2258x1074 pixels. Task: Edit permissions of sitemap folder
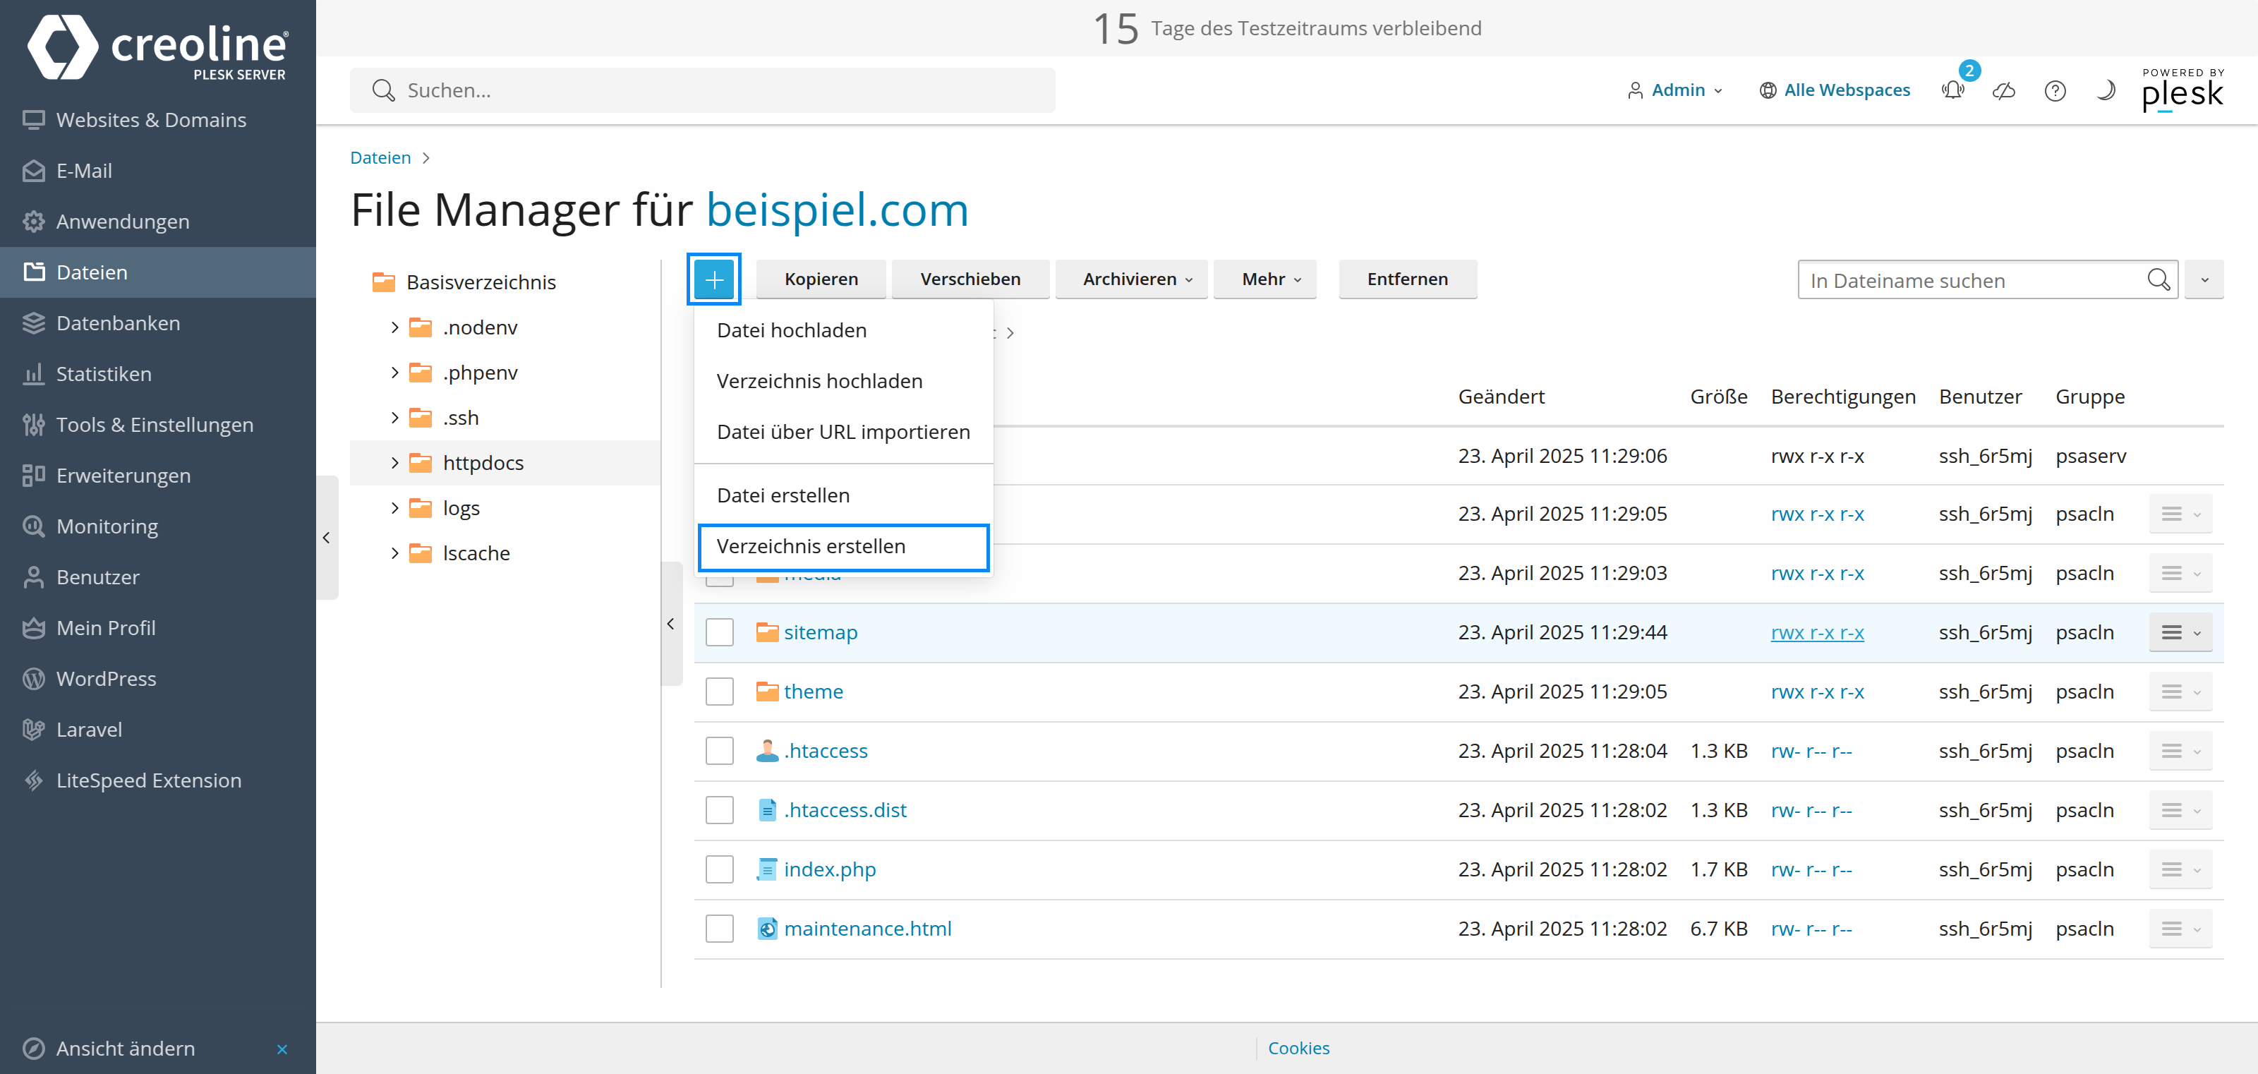coord(1817,633)
